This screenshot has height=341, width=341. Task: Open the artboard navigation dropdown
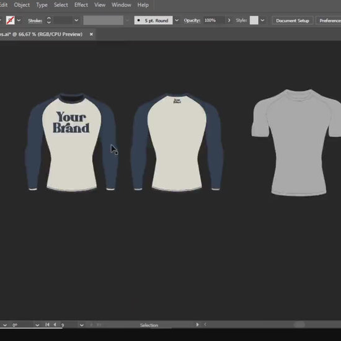[x=82, y=325]
